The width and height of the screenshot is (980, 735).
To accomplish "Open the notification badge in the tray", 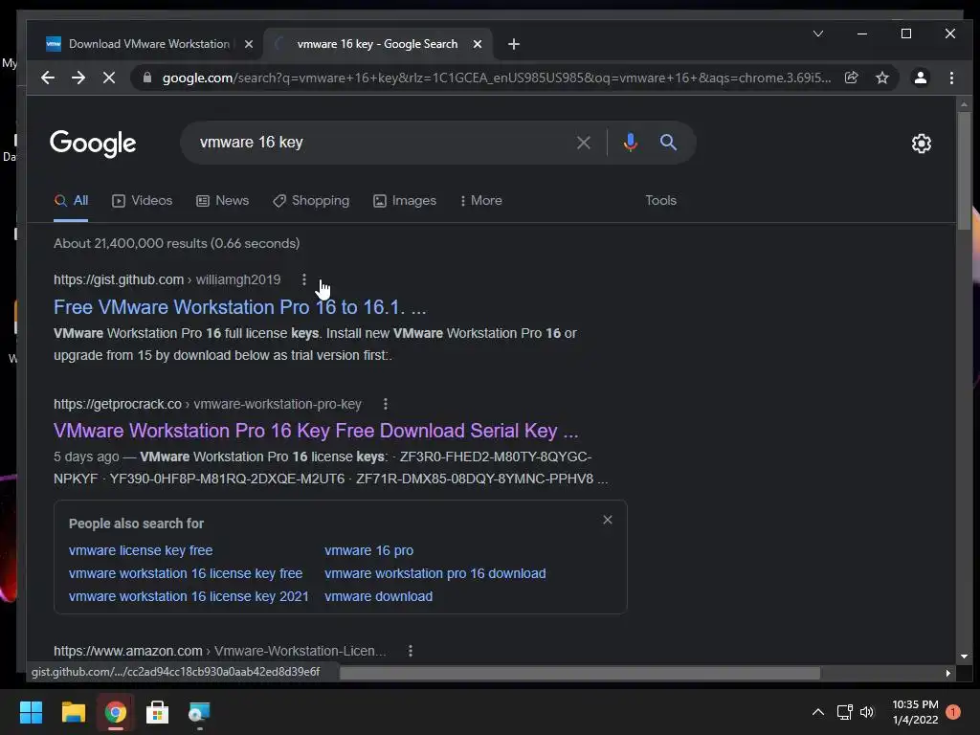I will tap(952, 712).
